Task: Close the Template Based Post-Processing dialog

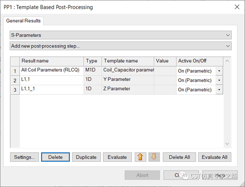Action: [x=237, y=7]
